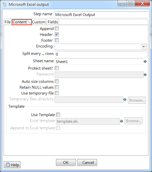
Task: Open Help for this step
Action: click(12, 165)
